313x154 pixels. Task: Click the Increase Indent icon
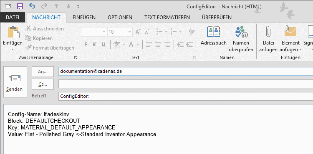[189, 45]
